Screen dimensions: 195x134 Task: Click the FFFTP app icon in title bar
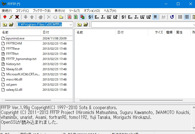4,4
